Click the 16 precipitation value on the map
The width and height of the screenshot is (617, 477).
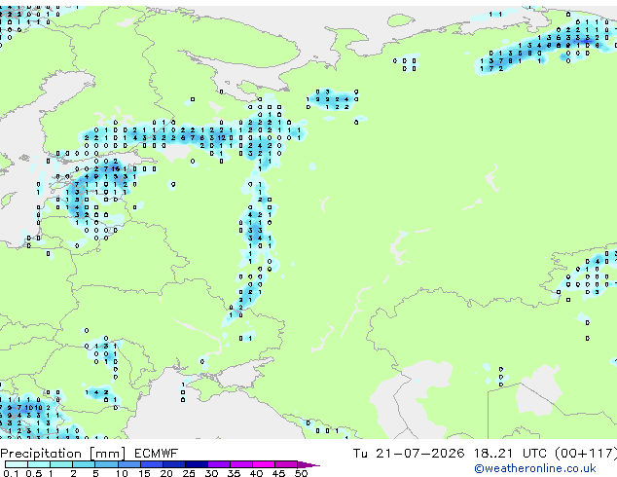115,168
